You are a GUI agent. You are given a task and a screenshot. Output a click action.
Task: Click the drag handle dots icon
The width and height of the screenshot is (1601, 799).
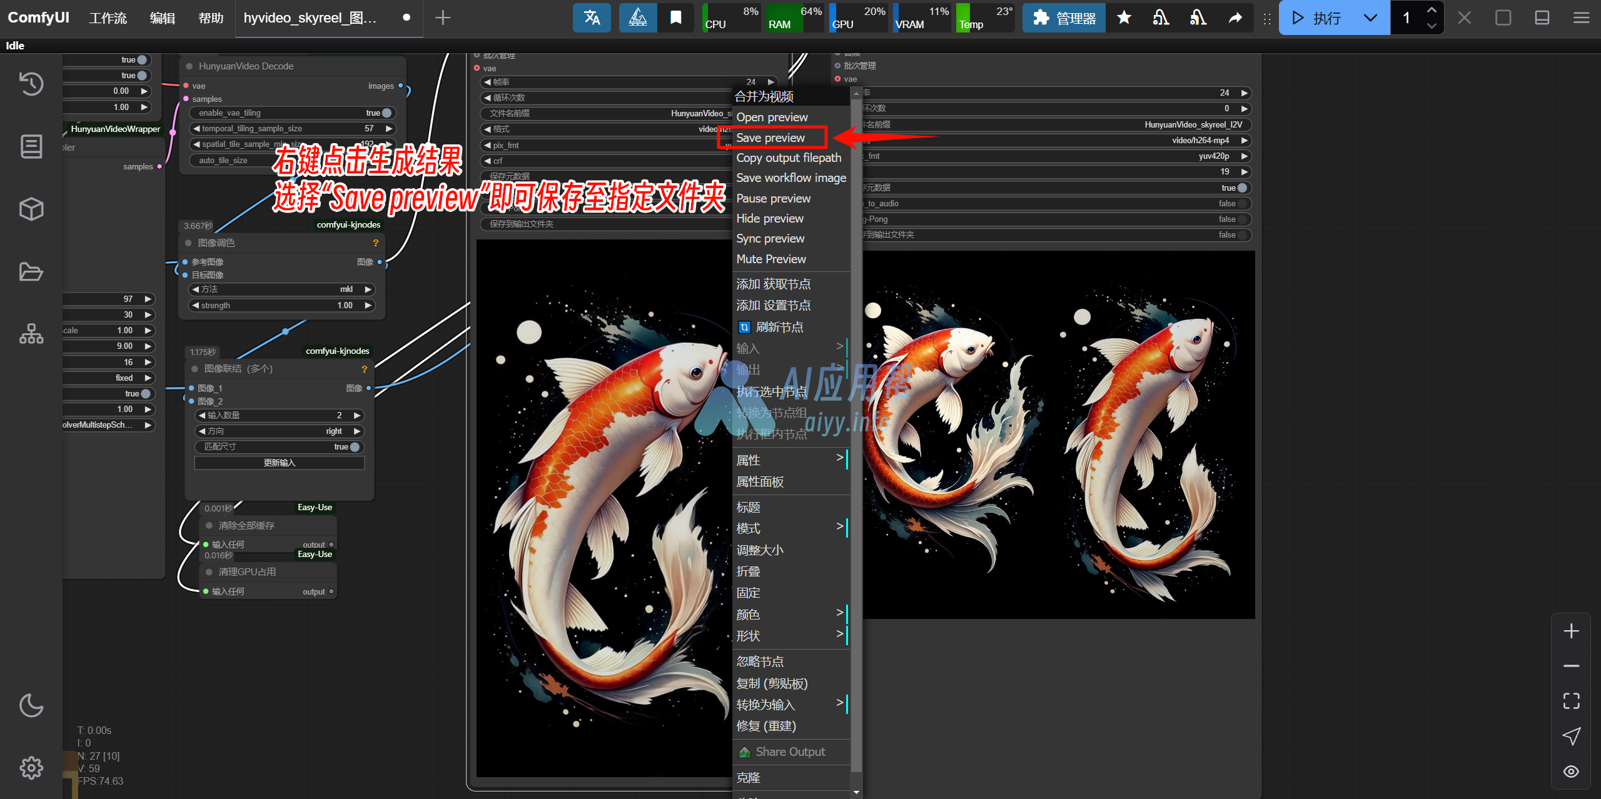(1267, 18)
